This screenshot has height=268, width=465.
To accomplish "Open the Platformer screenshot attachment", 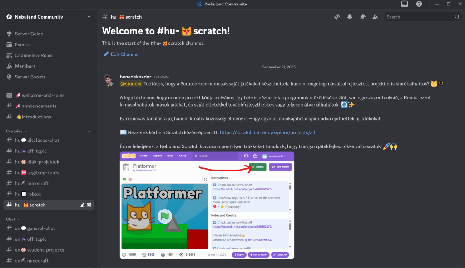I will click(207, 205).
